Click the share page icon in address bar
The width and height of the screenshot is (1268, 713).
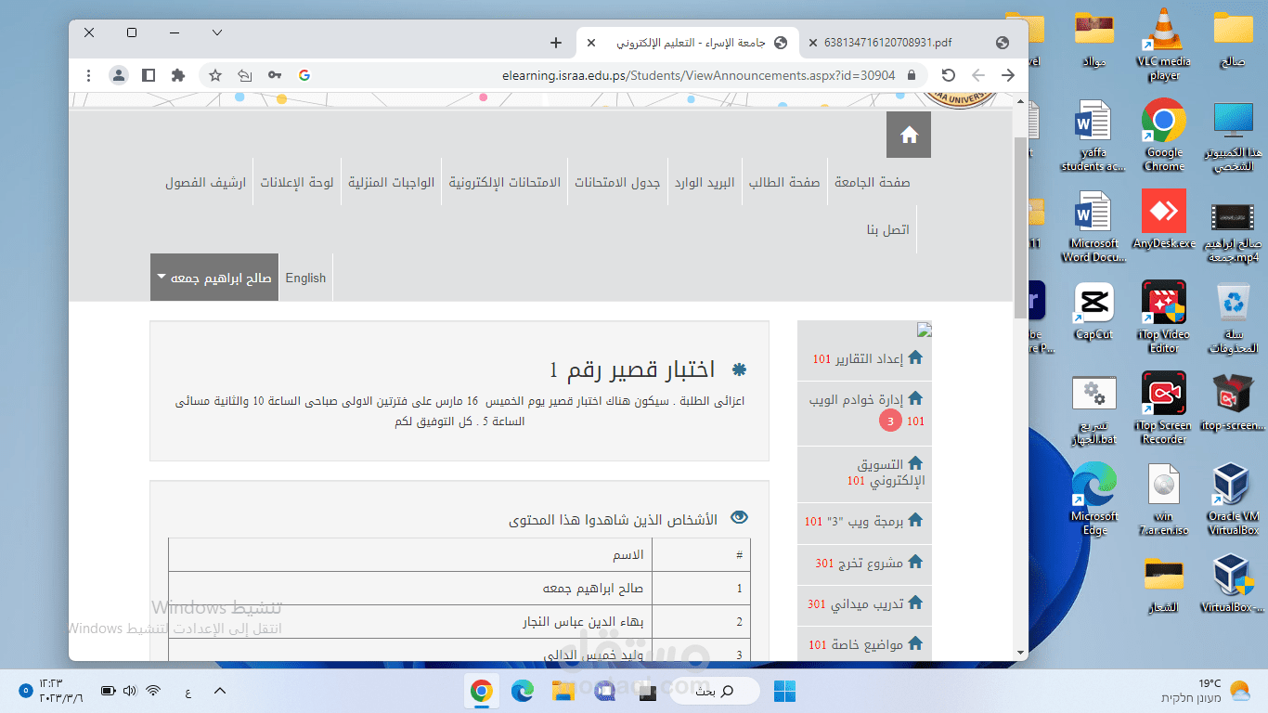coord(245,75)
